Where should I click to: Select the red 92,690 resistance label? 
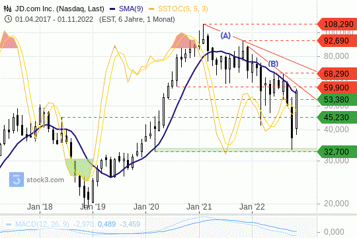pyautogui.click(x=337, y=41)
